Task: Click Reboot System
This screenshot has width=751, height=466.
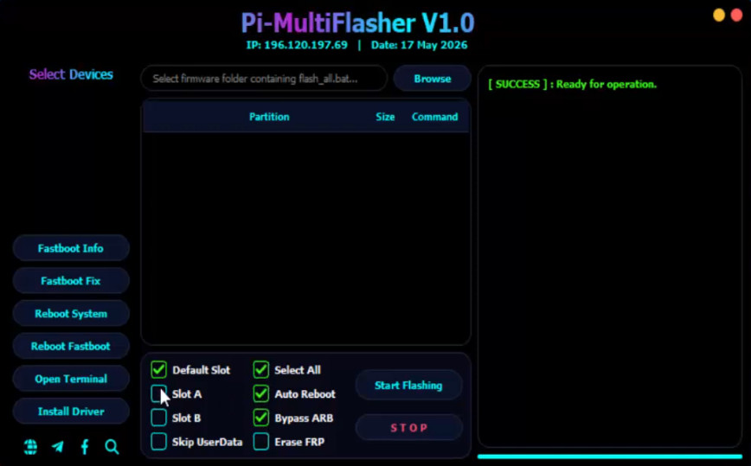Action: (x=71, y=313)
